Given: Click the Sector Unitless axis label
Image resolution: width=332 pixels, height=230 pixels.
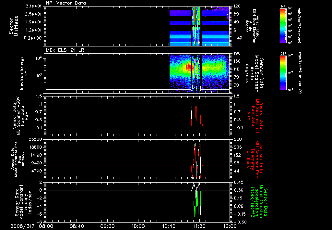Looking at the screenshot, I should (14, 26).
